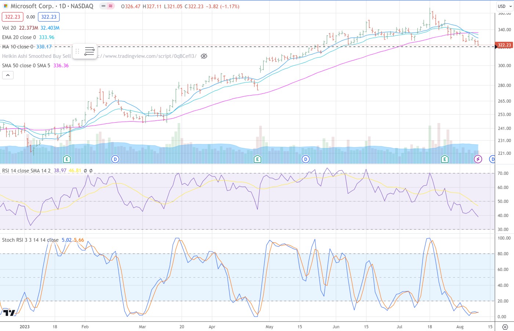Select the MA 10 close 0 legend
This screenshot has height=331, width=514.
tap(18, 47)
